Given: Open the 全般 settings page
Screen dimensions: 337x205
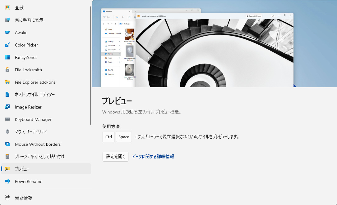Looking at the screenshot, I should tap(46, 7).
